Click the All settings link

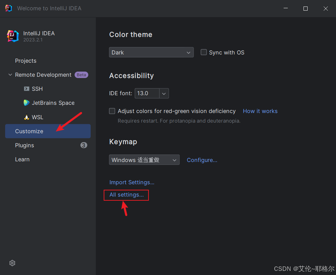(126, 195)
